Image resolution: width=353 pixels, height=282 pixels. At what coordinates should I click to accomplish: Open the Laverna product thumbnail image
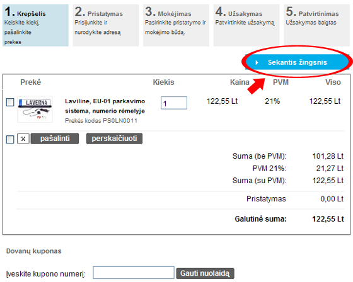[x=35, y=110]
